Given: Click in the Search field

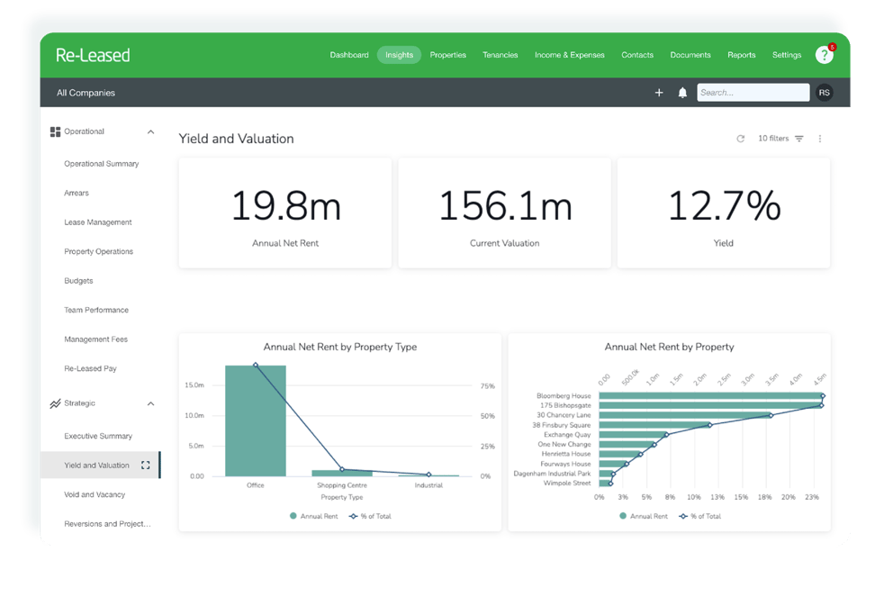Looking at the screenshot, I should coord(753,93).
